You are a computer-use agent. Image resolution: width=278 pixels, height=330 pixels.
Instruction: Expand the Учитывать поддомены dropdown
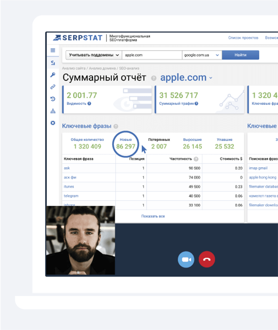(93, 55)
